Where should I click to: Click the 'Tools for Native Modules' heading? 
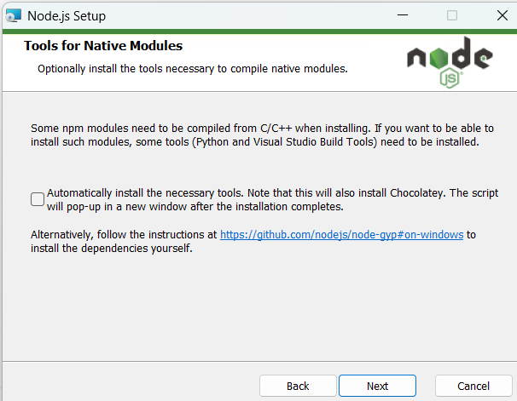[x=103, y=46]
